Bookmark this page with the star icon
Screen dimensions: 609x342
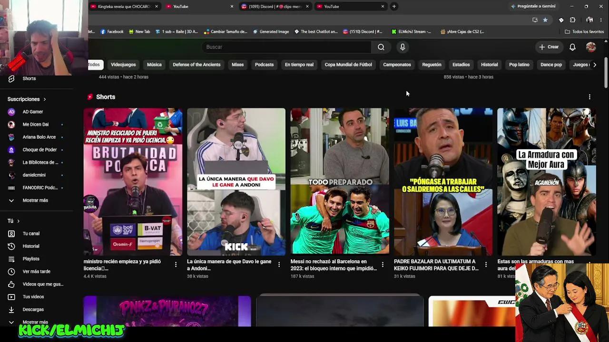pyautogui.click(x=545, y=20)
